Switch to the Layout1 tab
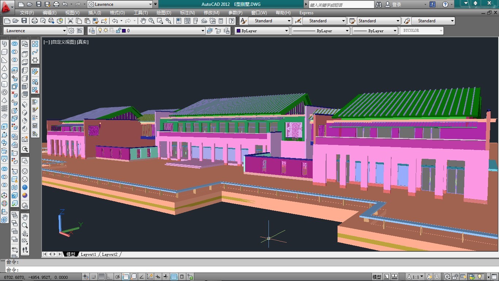Screen dimensions: 499x281 pos(88,254)
